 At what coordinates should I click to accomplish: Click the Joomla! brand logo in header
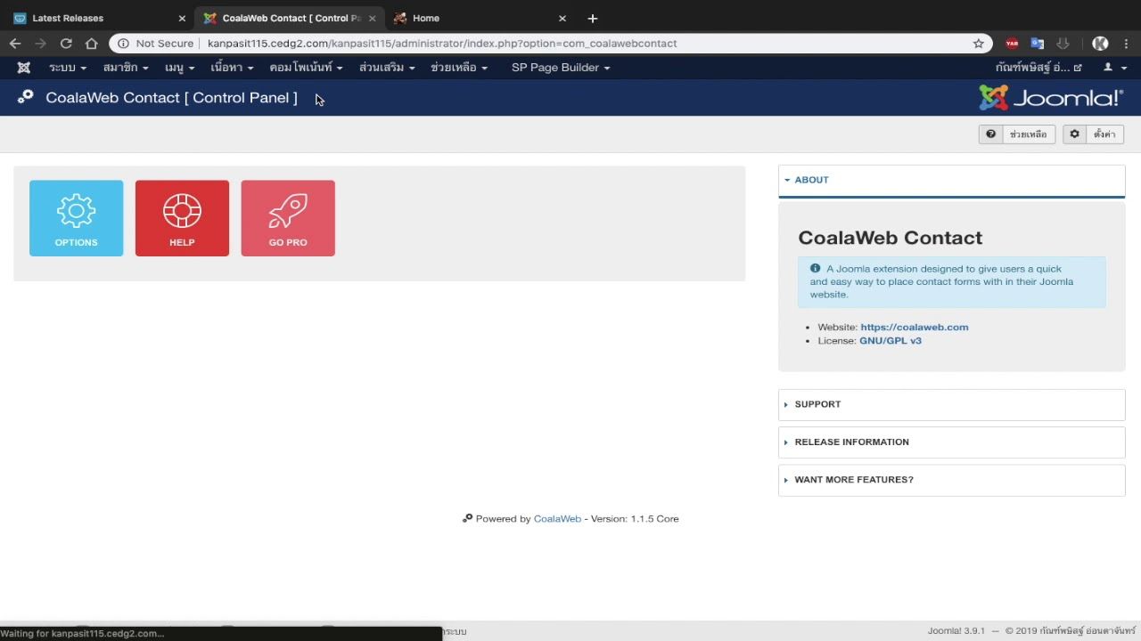coord(1051,98)
